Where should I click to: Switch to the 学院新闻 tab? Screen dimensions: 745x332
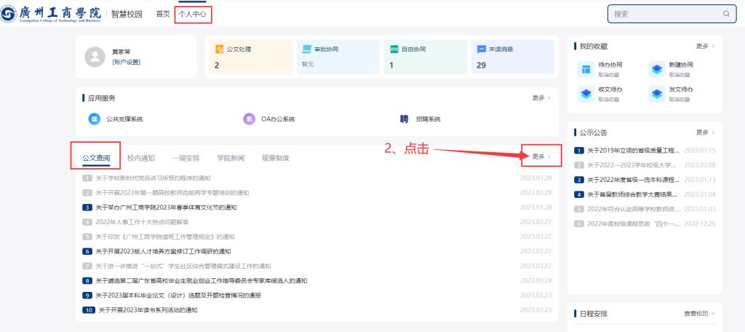click(231, 158)
